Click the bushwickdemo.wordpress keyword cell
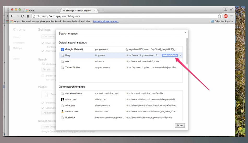Image resolution: width=248 pixels, height=143 pixels. pyautogui.click(x=109, y=118)
